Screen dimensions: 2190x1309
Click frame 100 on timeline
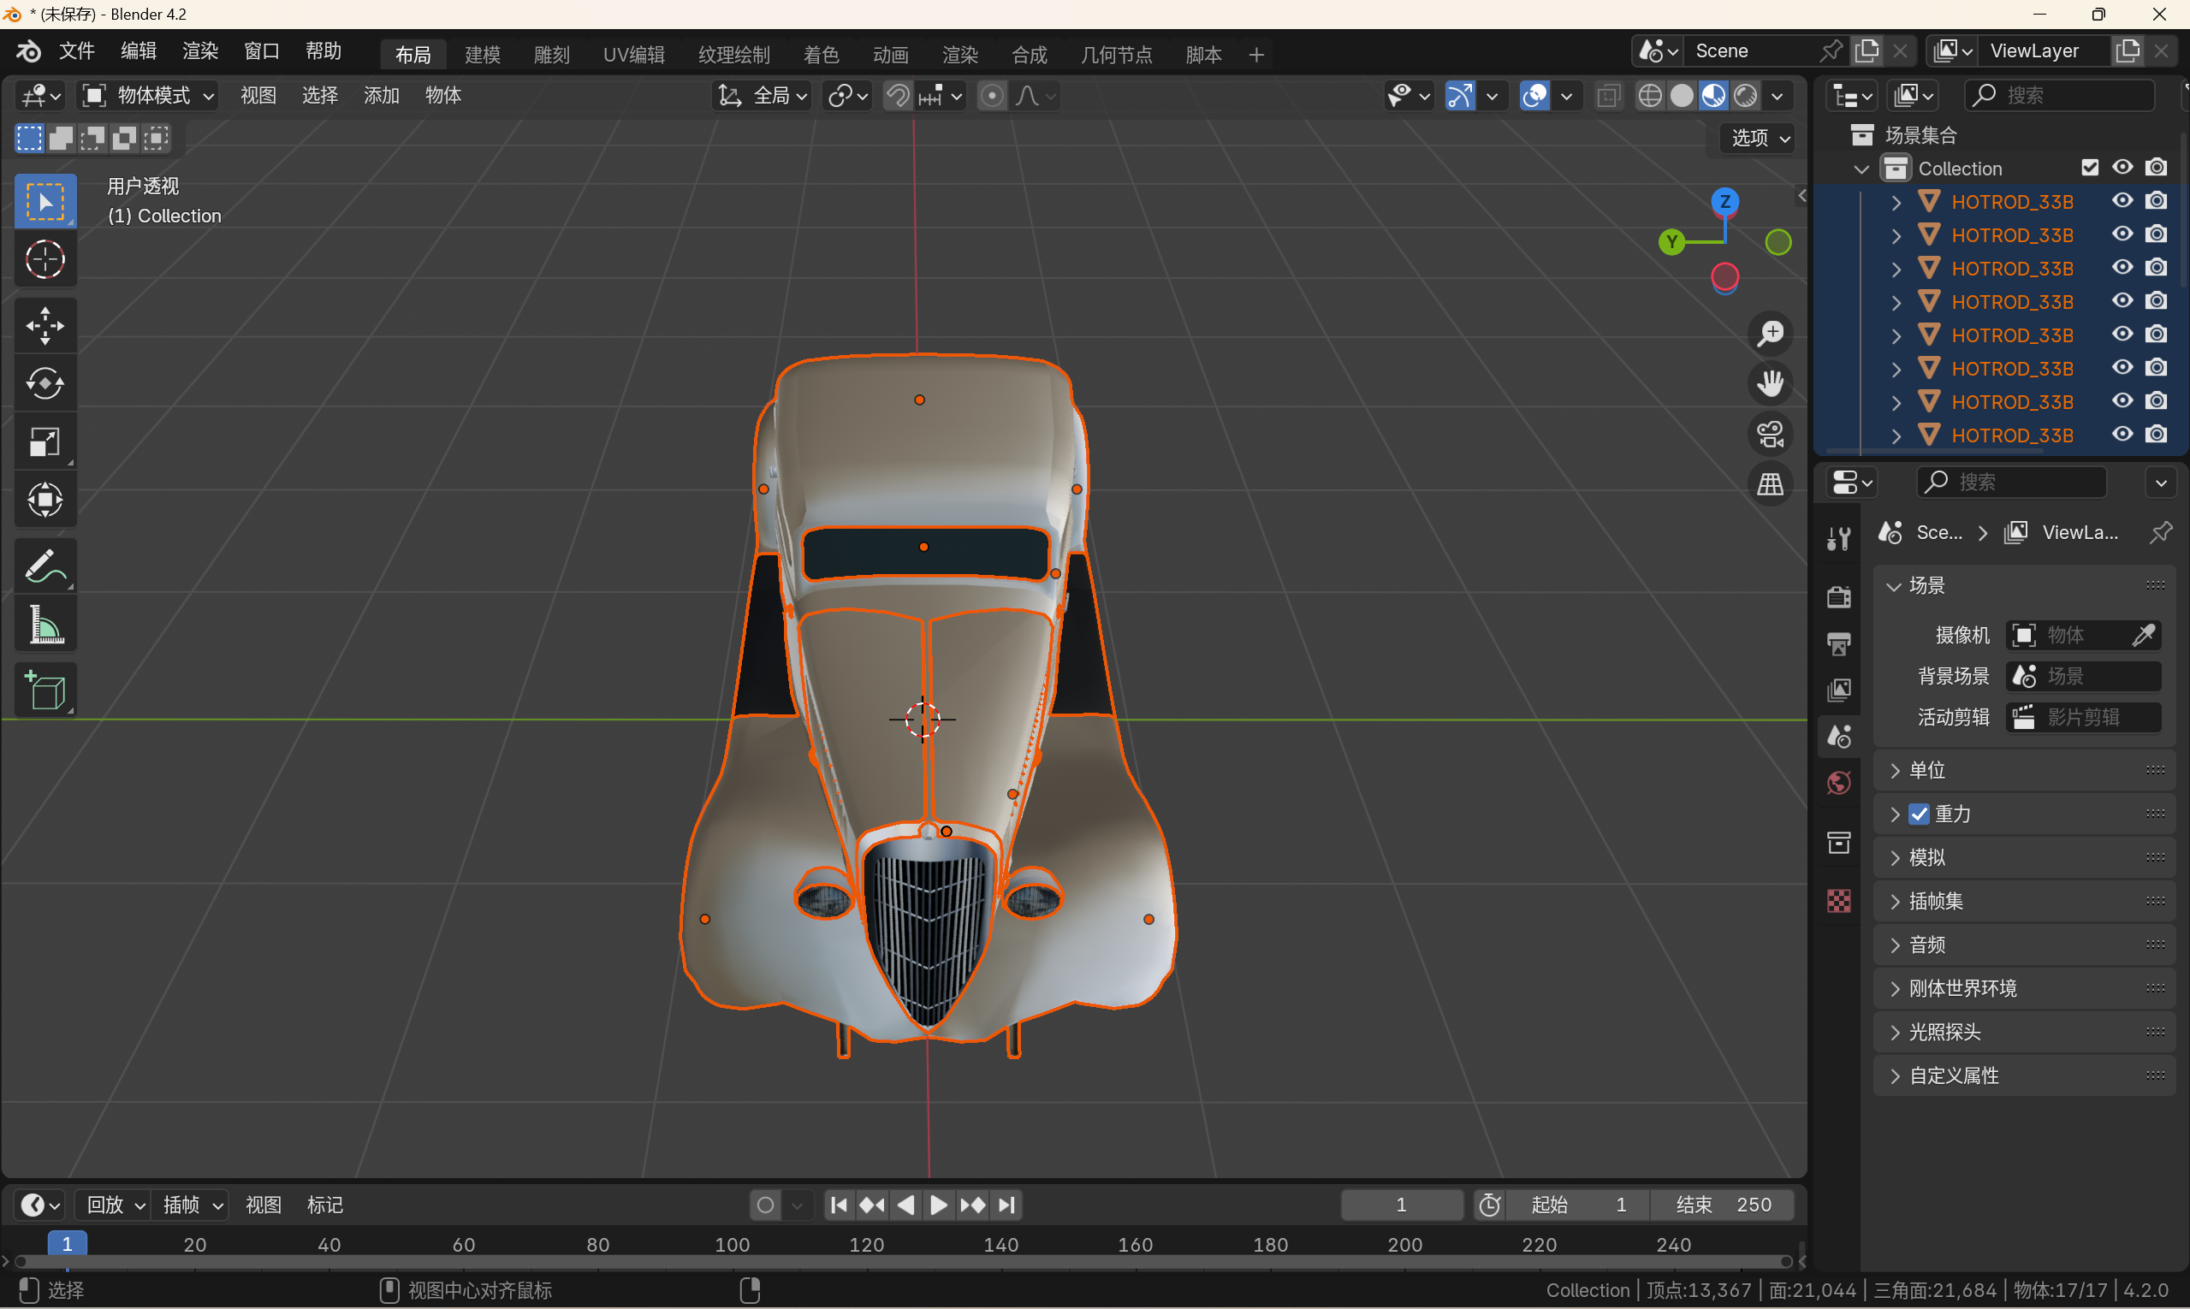(733, 1245)
